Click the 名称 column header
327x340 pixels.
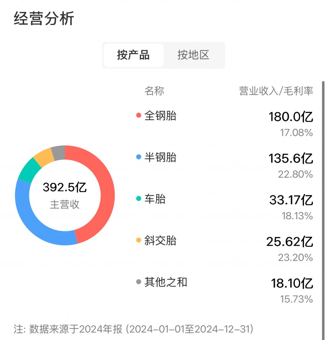coord(154,91)
